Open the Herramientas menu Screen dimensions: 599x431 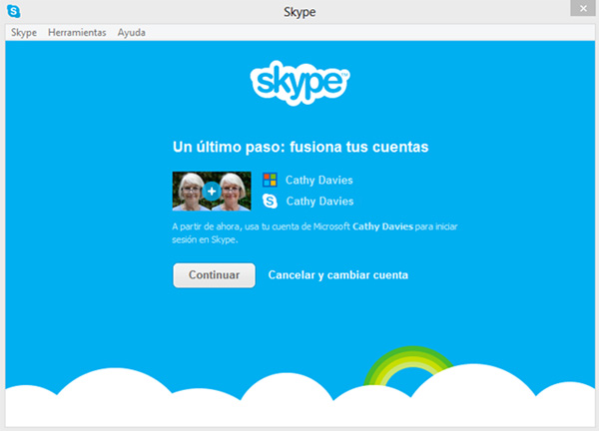77,33
